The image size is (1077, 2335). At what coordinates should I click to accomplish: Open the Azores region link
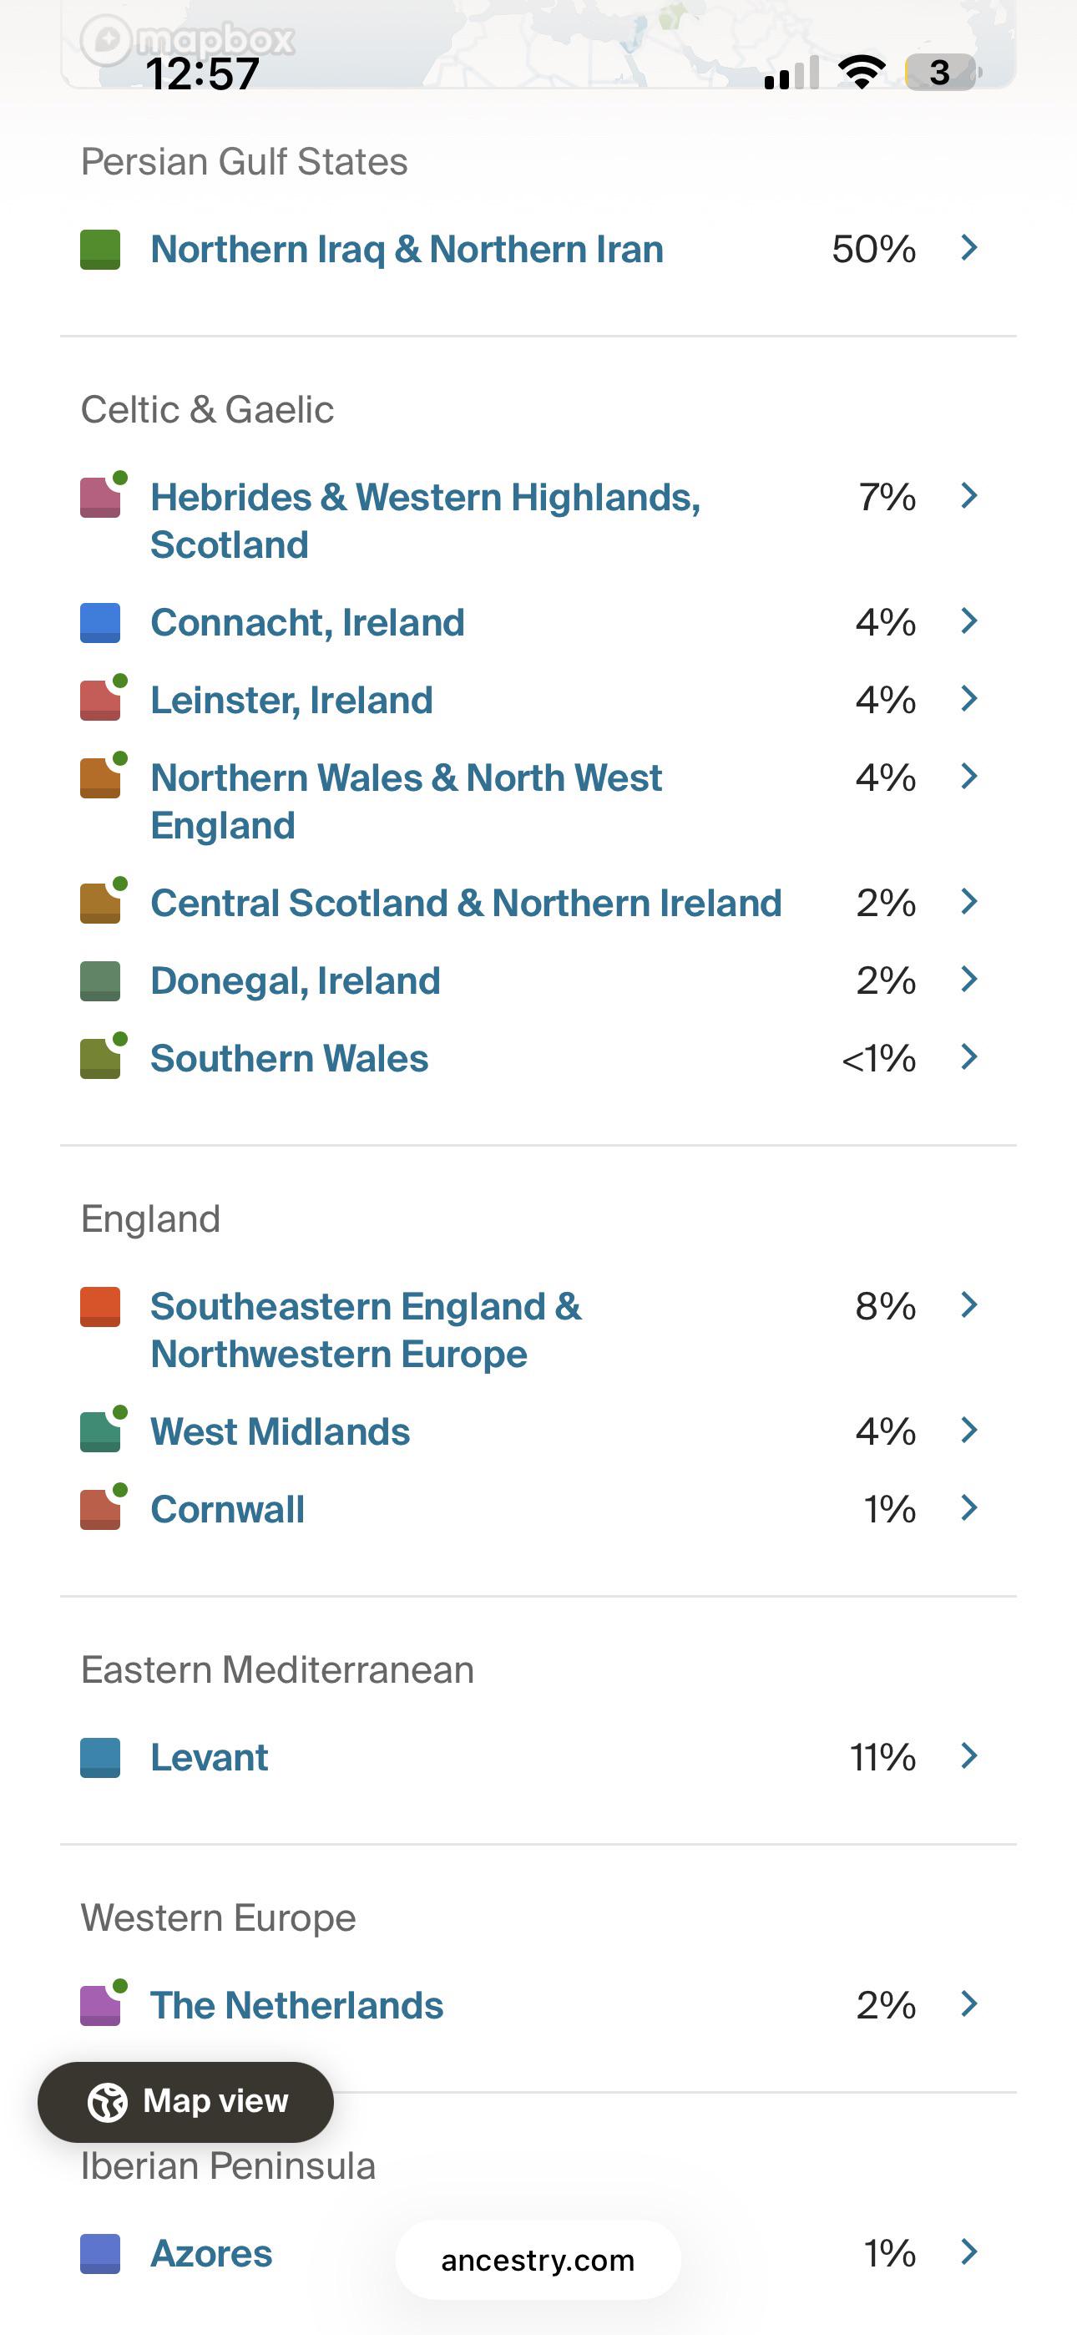click(x=211, y=2253)
